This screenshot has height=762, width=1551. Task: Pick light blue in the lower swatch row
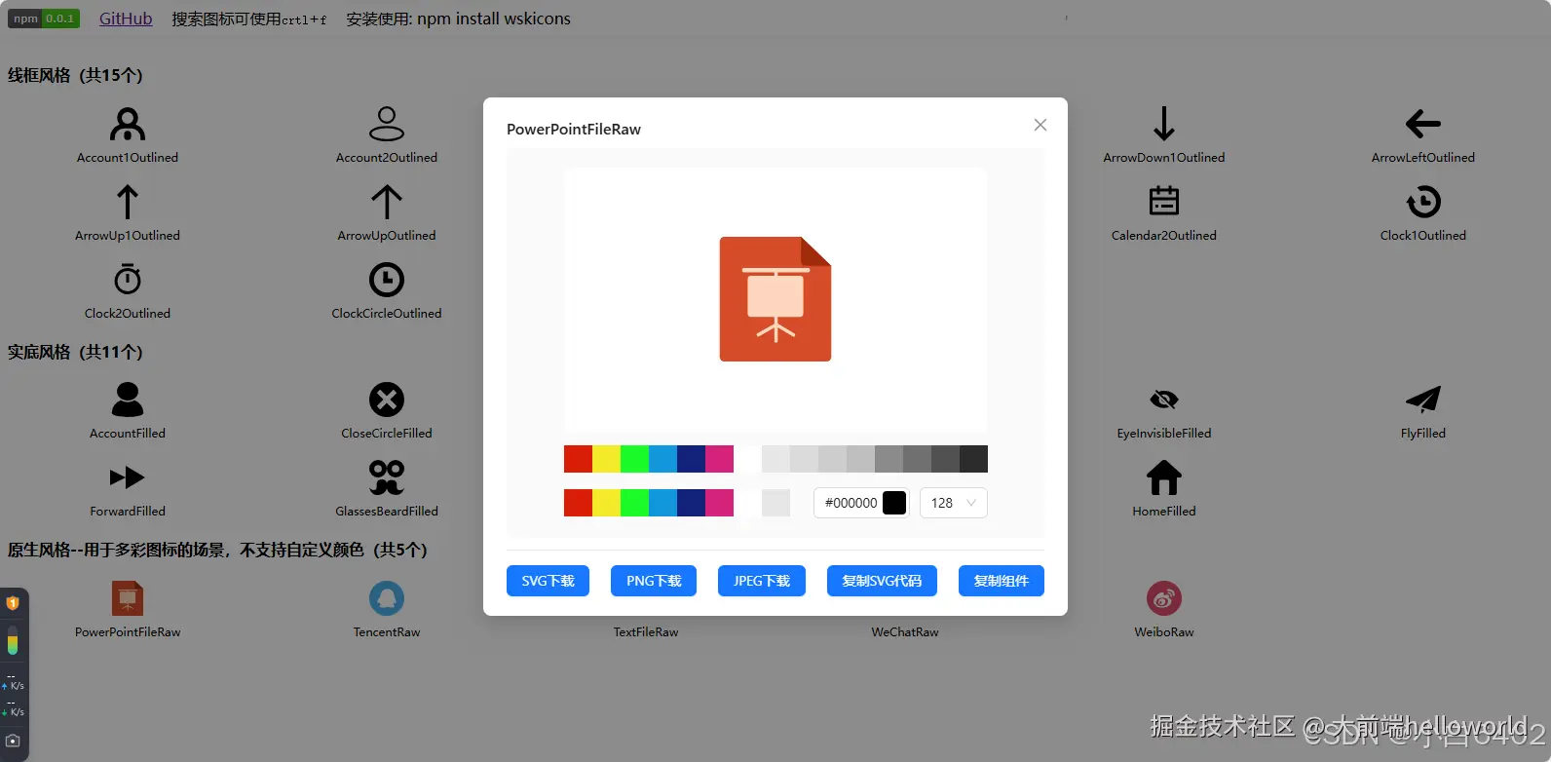click(662, 503)
